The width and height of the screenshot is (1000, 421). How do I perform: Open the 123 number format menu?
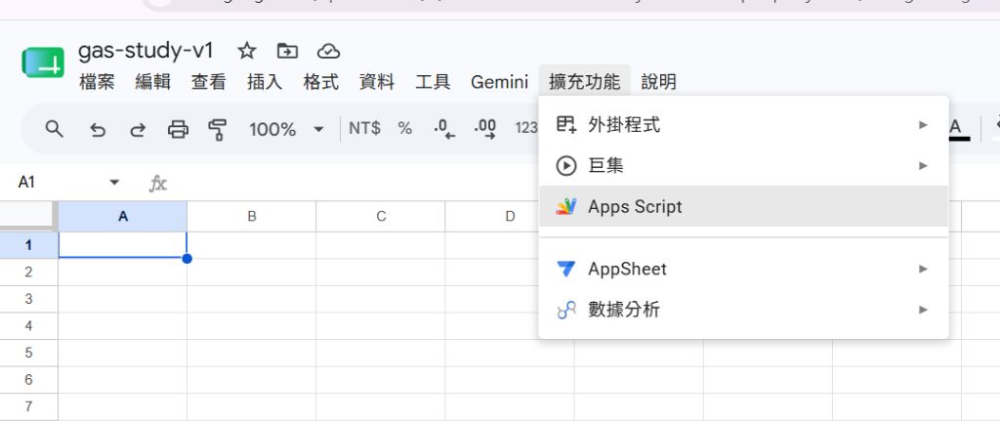coord(526,128)
